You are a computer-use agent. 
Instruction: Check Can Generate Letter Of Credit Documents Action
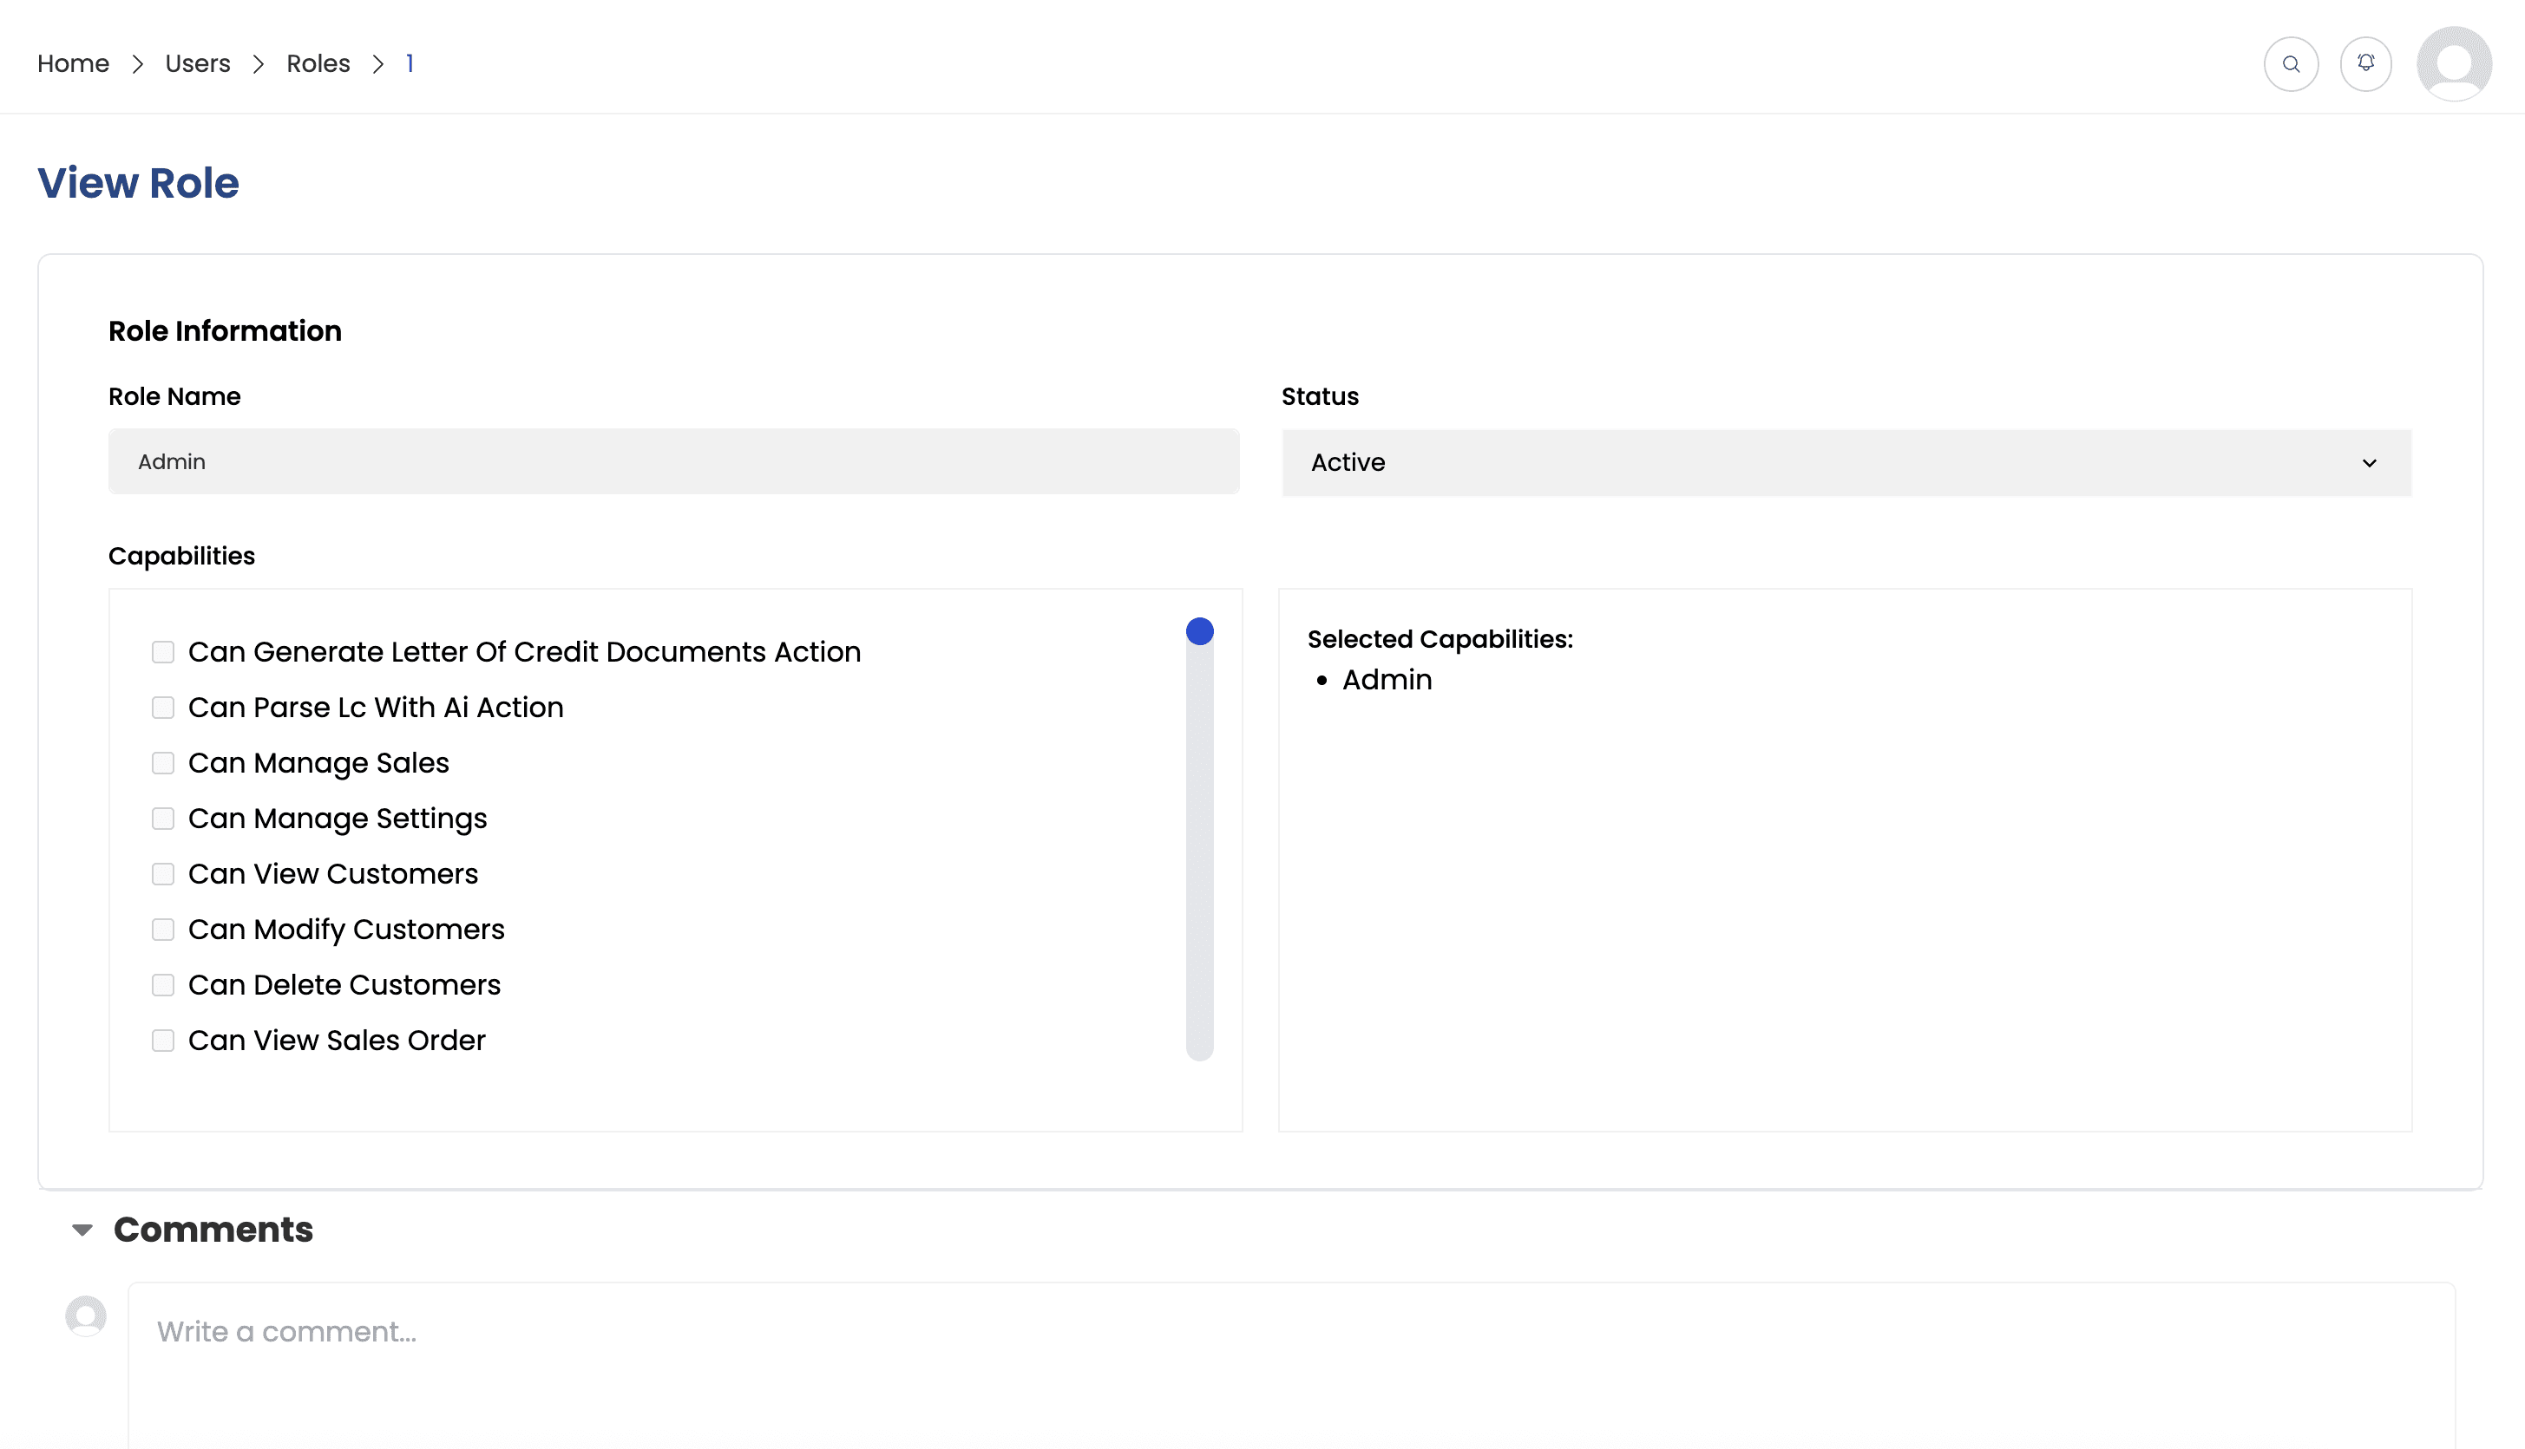pos(163,652)
